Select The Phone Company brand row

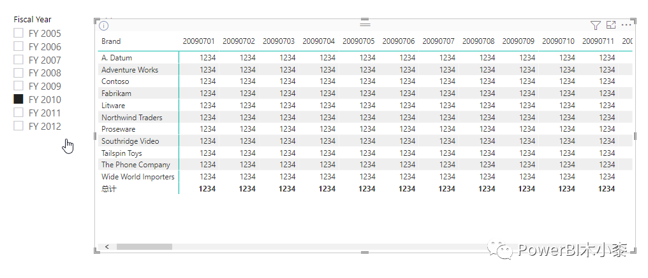pos(136,165)
